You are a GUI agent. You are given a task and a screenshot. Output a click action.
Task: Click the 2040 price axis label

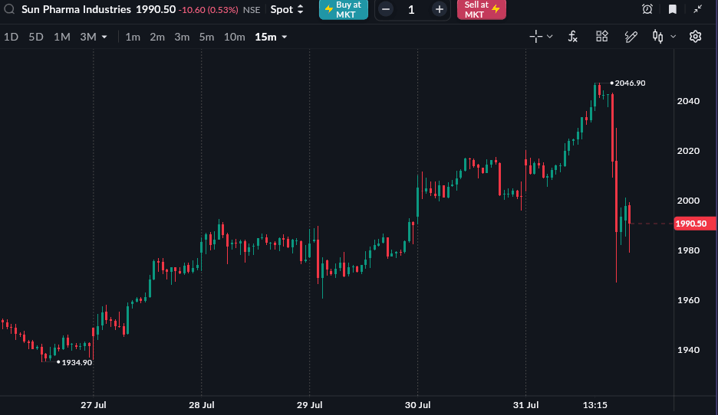(x=688, y=101)
